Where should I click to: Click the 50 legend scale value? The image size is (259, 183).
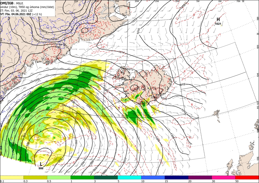(x=237, y=181)
